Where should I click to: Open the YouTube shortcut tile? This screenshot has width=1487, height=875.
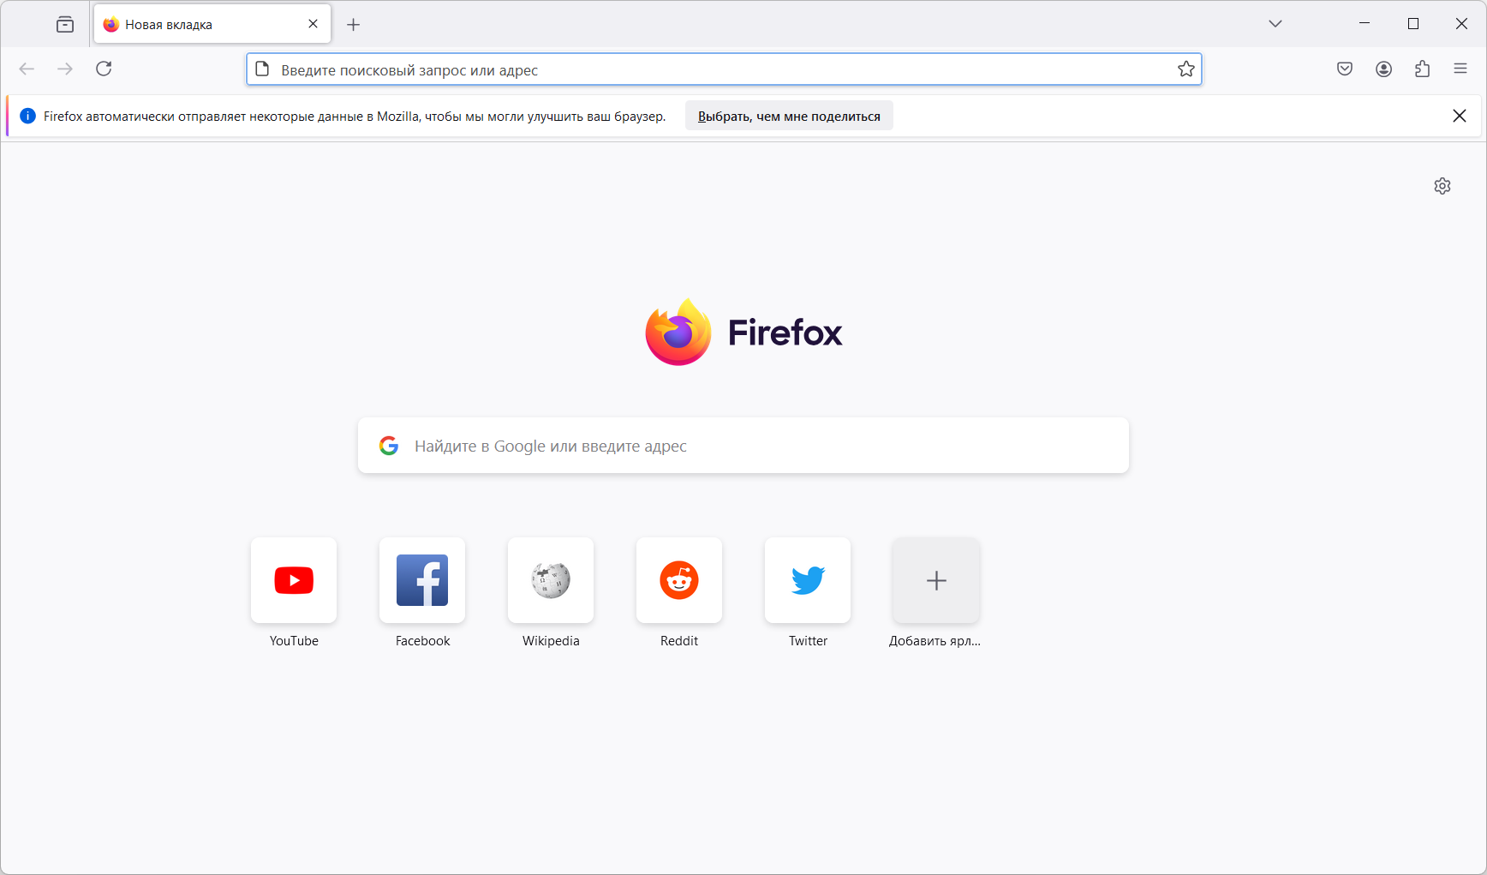click(x=294, y=580)
